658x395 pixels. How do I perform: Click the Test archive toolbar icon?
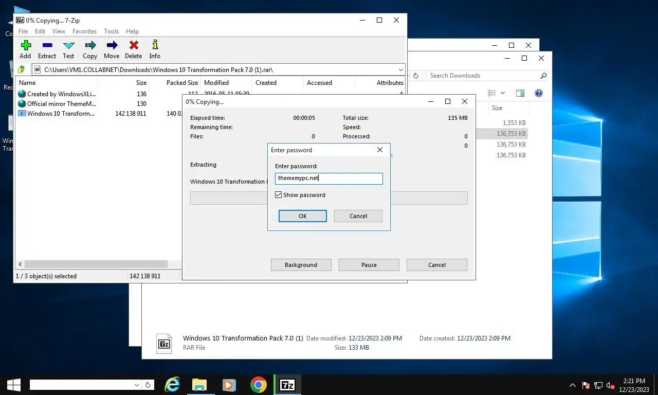coord(68,46)
